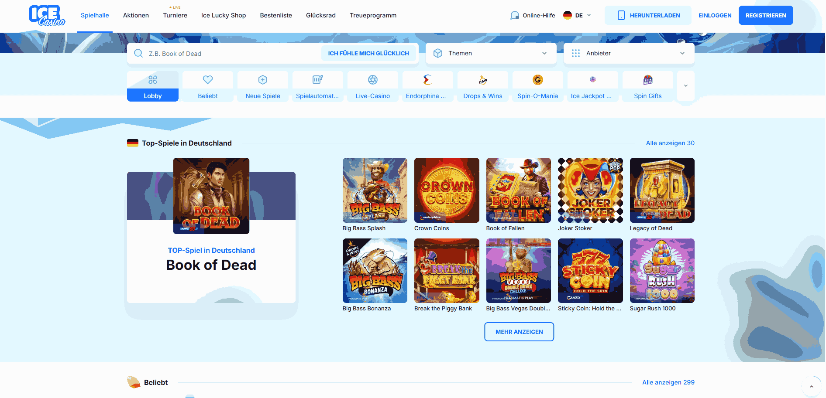Open the Big Bass Bonanza thumbnail
The height and width of the screenshot is (398, 826).
pyautogui.click(x=375, y=271)
